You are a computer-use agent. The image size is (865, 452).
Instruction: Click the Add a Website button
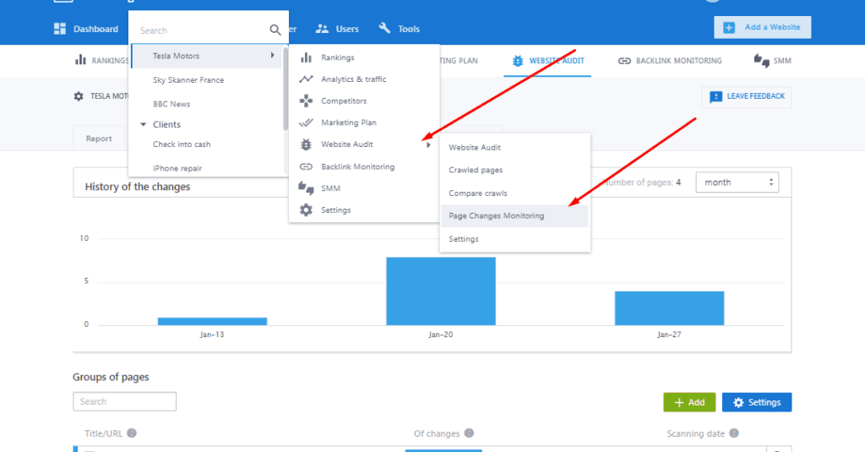click(x=762, y=27)
